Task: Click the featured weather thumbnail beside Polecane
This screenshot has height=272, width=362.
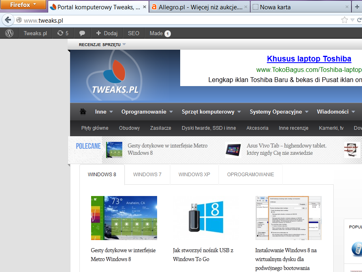Action: [114, 150]
